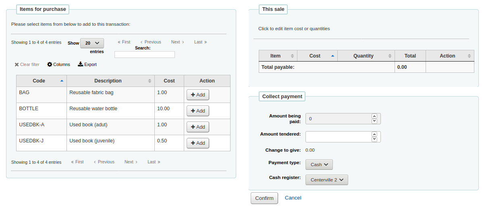Image resolution: width=482 pixels, height=208 pixels.
Task: Focus the Search input field
Action: (x=144, y=54)
